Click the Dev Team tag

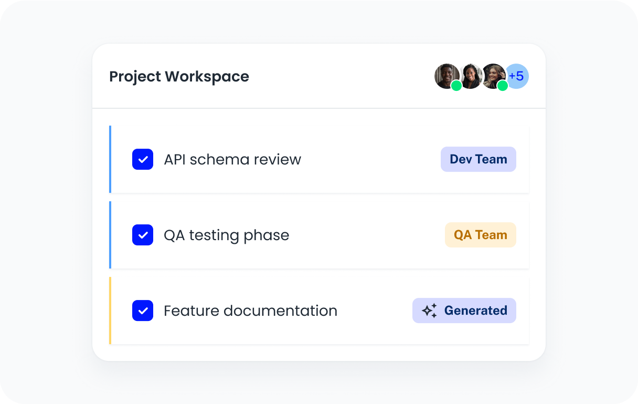(478, 159)
